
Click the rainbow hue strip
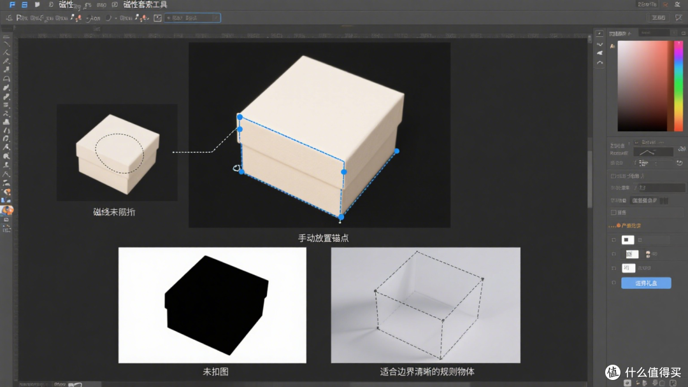click(x=678, y=86)
